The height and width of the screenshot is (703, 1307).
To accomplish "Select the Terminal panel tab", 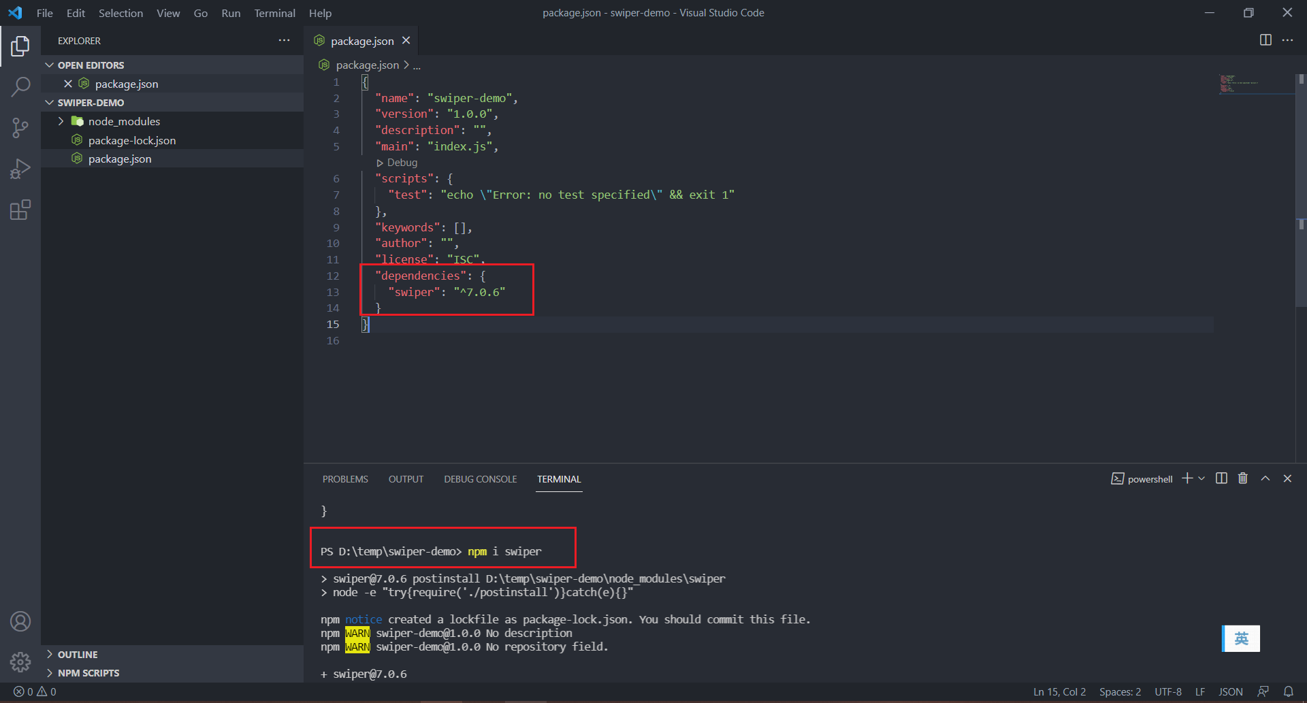I will [559, 479].
